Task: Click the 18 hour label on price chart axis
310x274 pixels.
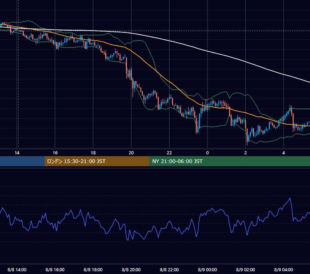Action: pos(93,153)
